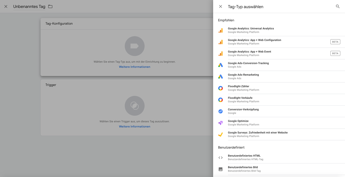The image size is (345, 177).
Task: Choose Google Optimize tag type
Action: (x=279, y=123)
